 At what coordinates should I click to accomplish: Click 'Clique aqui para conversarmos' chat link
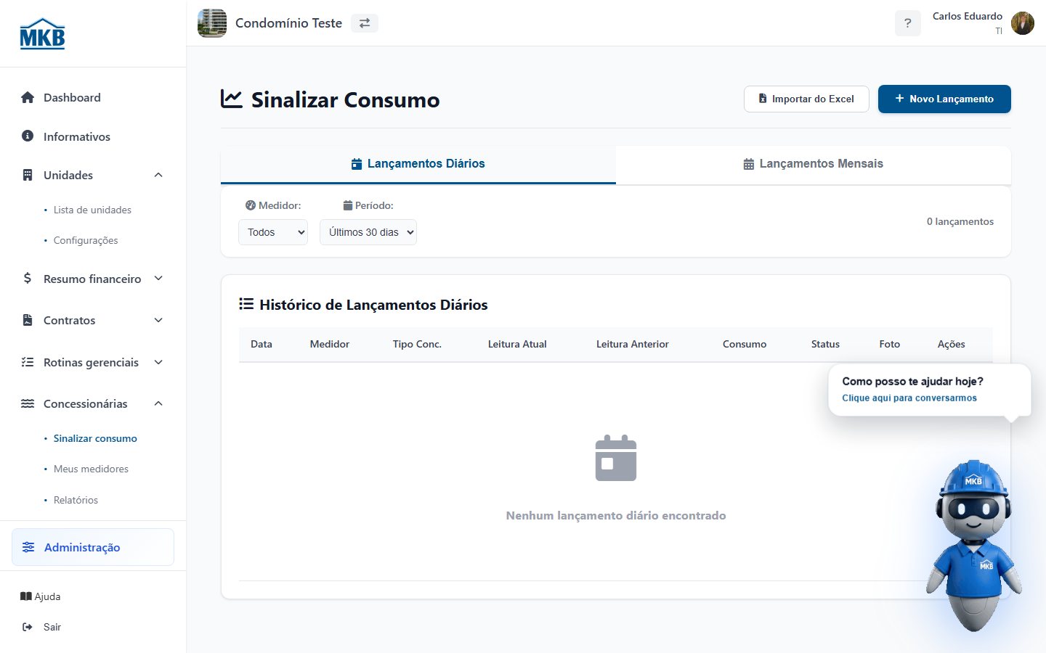(909, 398)
